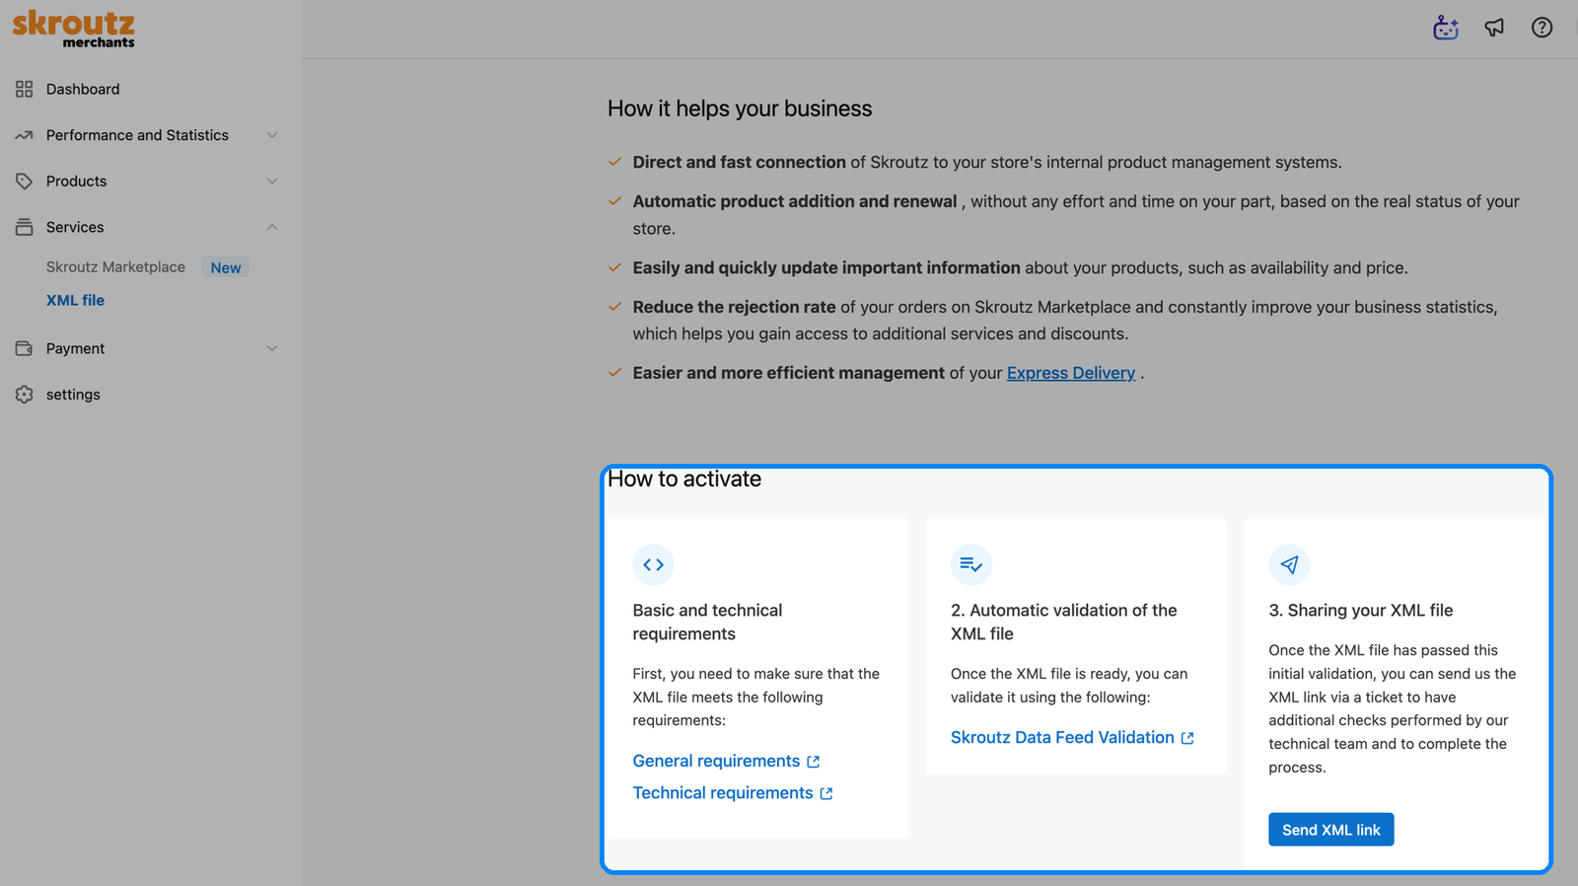Expand the Products menu chevron
Viewport: 1578px width, 886px height.
(272, 182)
